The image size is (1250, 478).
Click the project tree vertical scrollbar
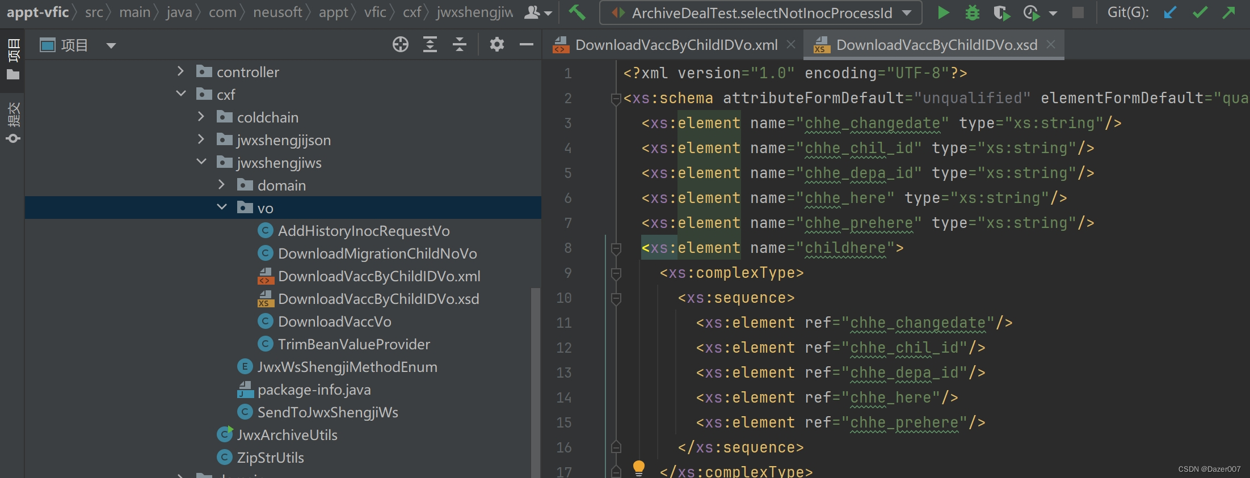point(535,383)
